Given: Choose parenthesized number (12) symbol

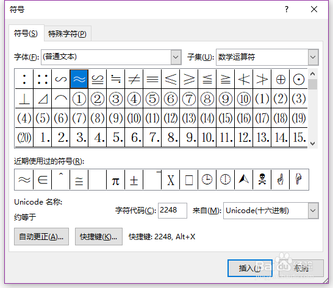Looking at the screenshot, I should click(171, 118).
